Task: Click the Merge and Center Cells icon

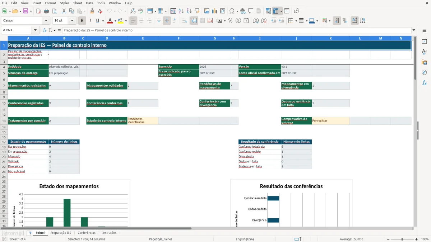Action: (x=194, y=21)
